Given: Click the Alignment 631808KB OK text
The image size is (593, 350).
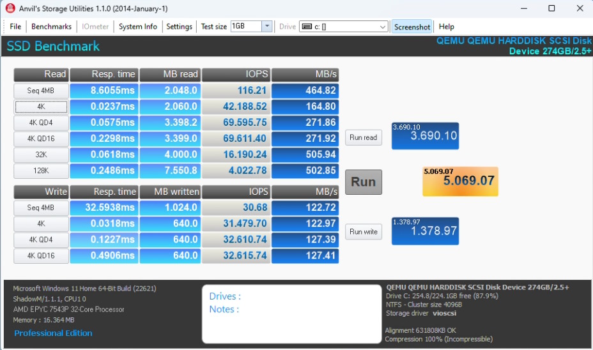Looking at the screenshot, I should click(x=420, y=330).
